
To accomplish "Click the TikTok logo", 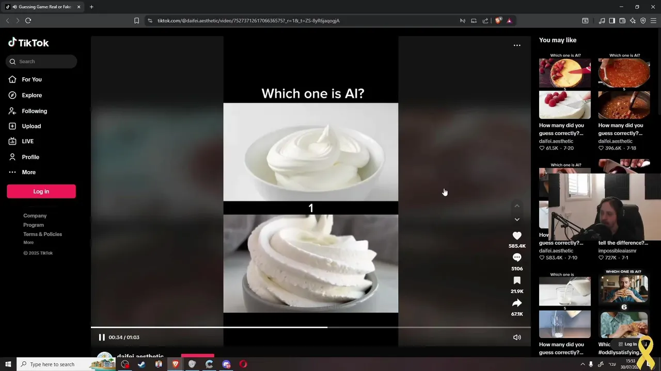I will [28, 43].
